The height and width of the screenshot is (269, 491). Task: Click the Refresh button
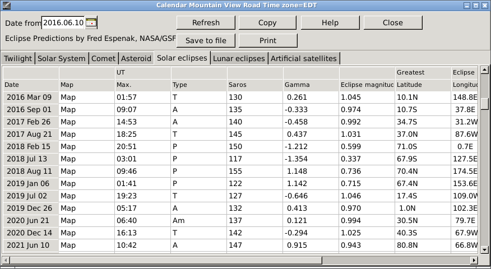(206, 22)
